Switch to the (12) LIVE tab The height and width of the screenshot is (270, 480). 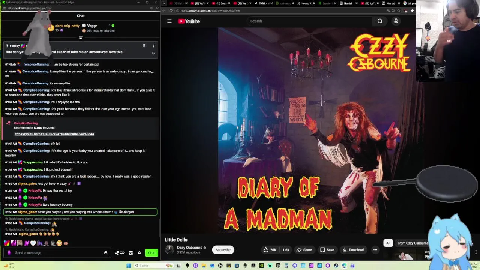(x=178, y=3)
